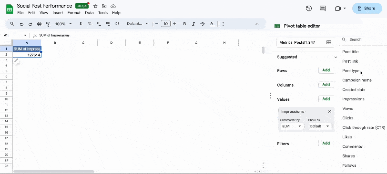Select the Created date field
The width and height of the screenshot is (387, 174).
tap(354, 89)
